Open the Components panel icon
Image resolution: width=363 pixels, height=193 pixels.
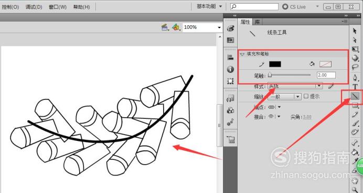coord(230,110)
